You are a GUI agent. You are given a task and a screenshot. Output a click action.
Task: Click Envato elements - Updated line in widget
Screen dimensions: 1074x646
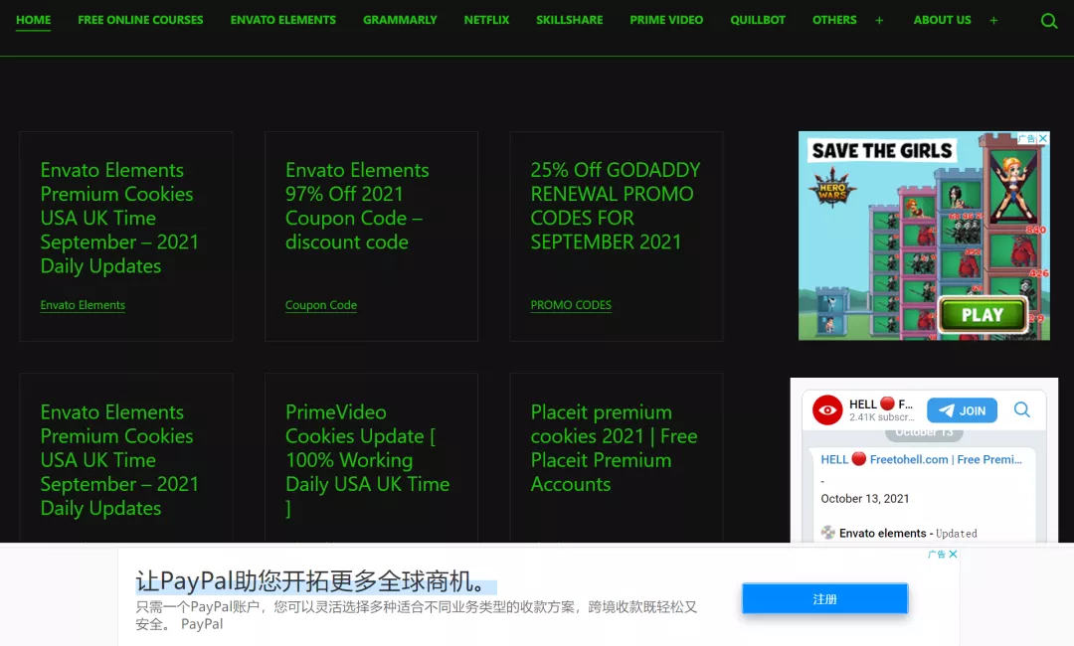click(908, 533)
